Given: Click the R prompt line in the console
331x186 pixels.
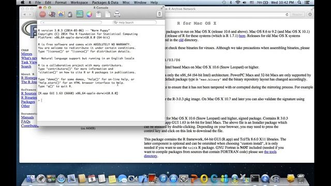Looking at the screenshot, I should (x=101, y=100).
